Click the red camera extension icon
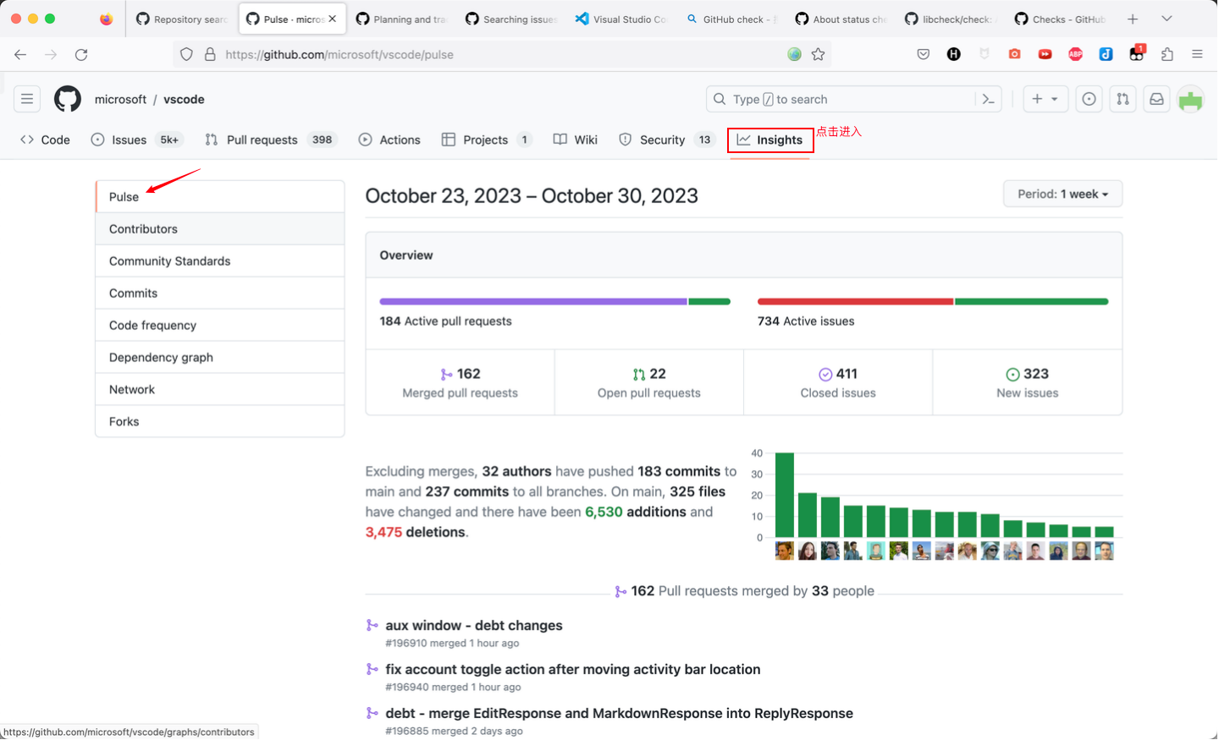 tap(1014, 54)
